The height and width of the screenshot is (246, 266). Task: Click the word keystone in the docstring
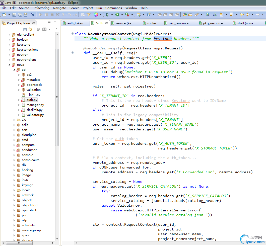point(163,39)
